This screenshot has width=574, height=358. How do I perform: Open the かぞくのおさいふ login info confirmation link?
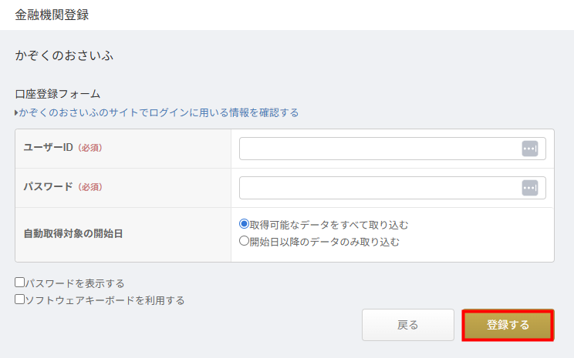pyautogui.click(x=157, y=112)
